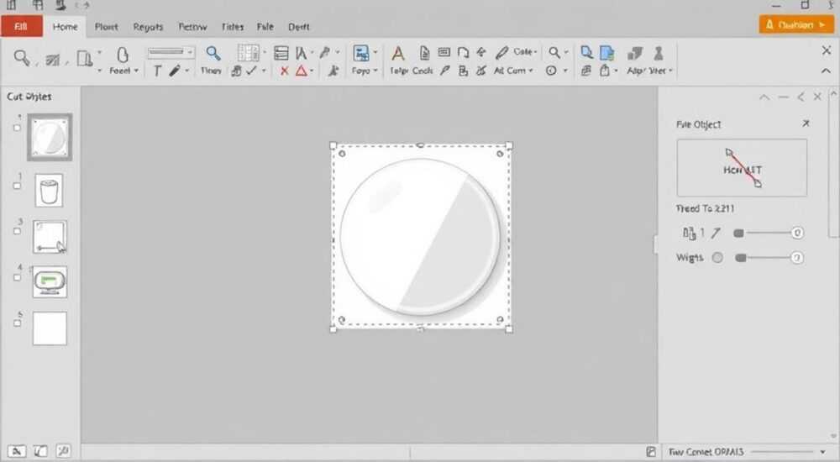This screenshot has height=462, width=840.
Task: Click the pencil edit icon beside Cale
Action: [x=502, y=53]
